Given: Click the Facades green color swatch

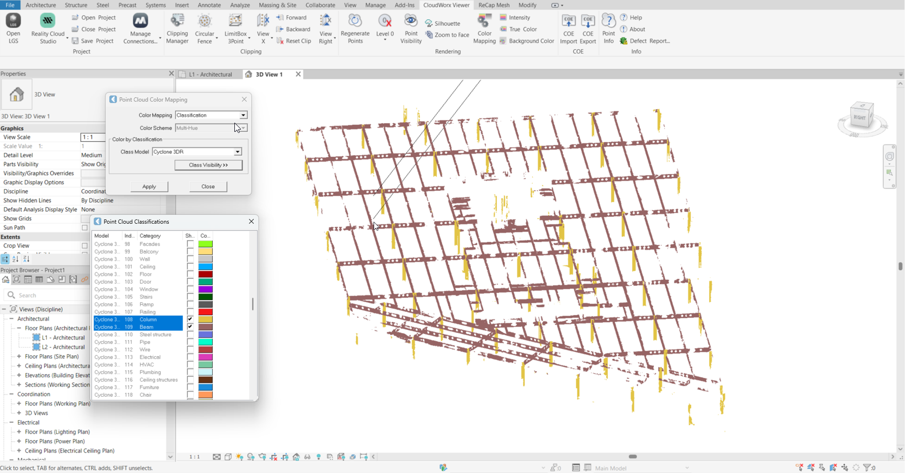Looking at the screenshot, I should point(205,244).
